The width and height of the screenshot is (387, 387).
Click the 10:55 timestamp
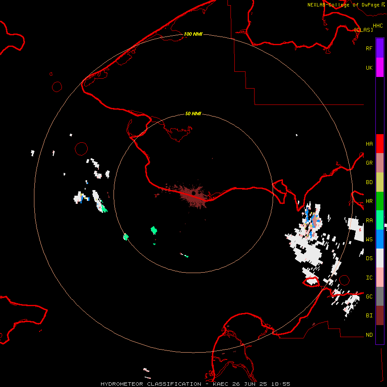[x=281, y=384]
